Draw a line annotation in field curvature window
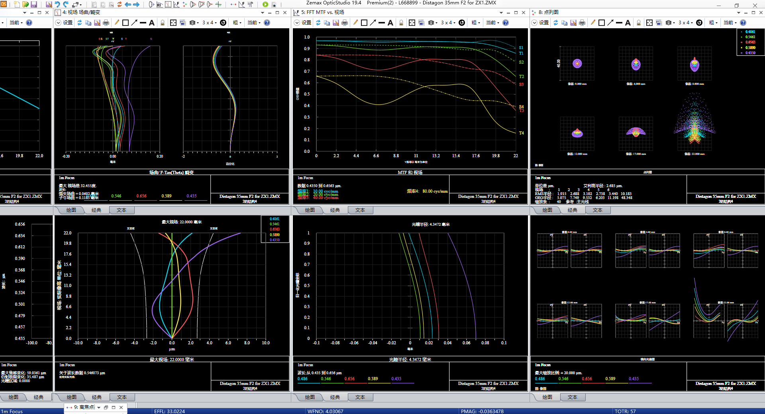Viewport: 765px width, 414px height. [143, 23]
